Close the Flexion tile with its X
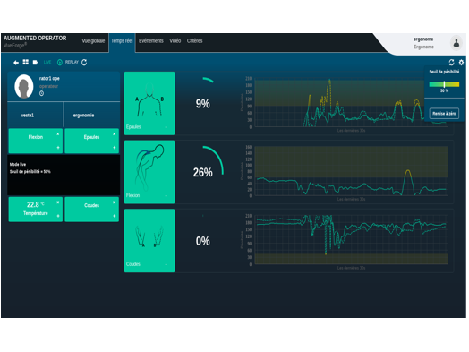The image size is (469, 352). tap(58, 133)
